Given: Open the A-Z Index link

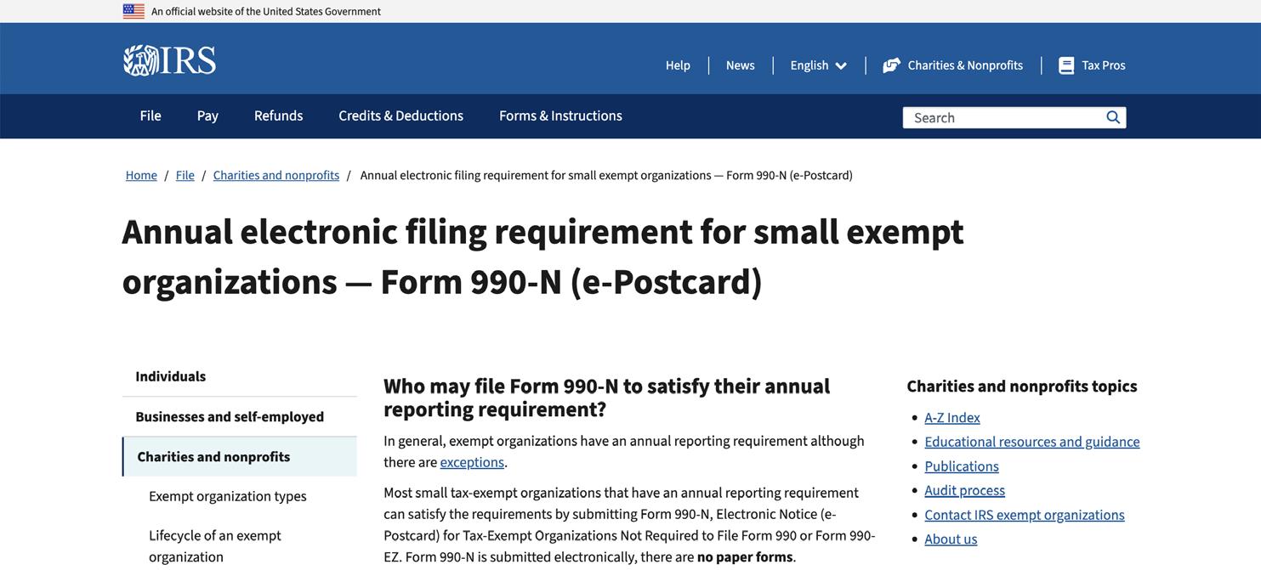Looking at the screenshot, I should tap(952, 417).
